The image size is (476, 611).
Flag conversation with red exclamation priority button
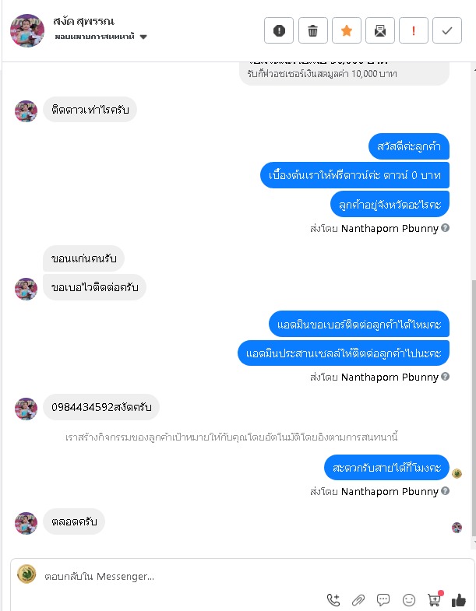click(x=414, y=30)
